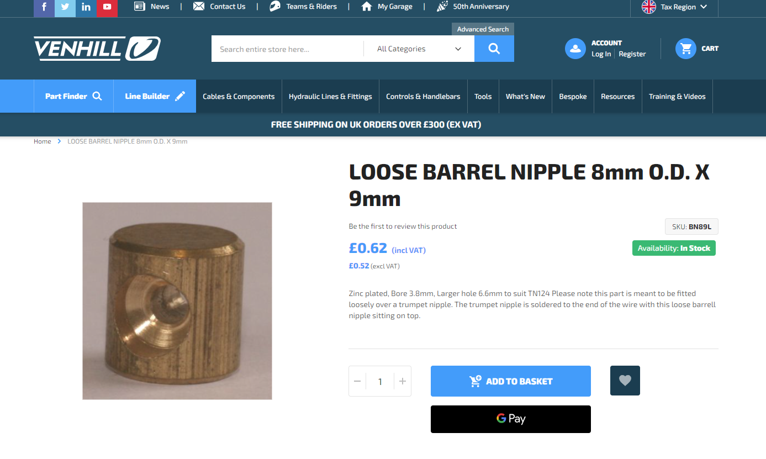Viewport: 766px width, 459px height.
Task: Add product to wishlist heart icon
Action: pos(625,381)
